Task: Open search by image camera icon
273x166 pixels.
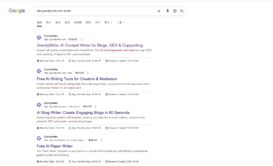Action: 175,11
